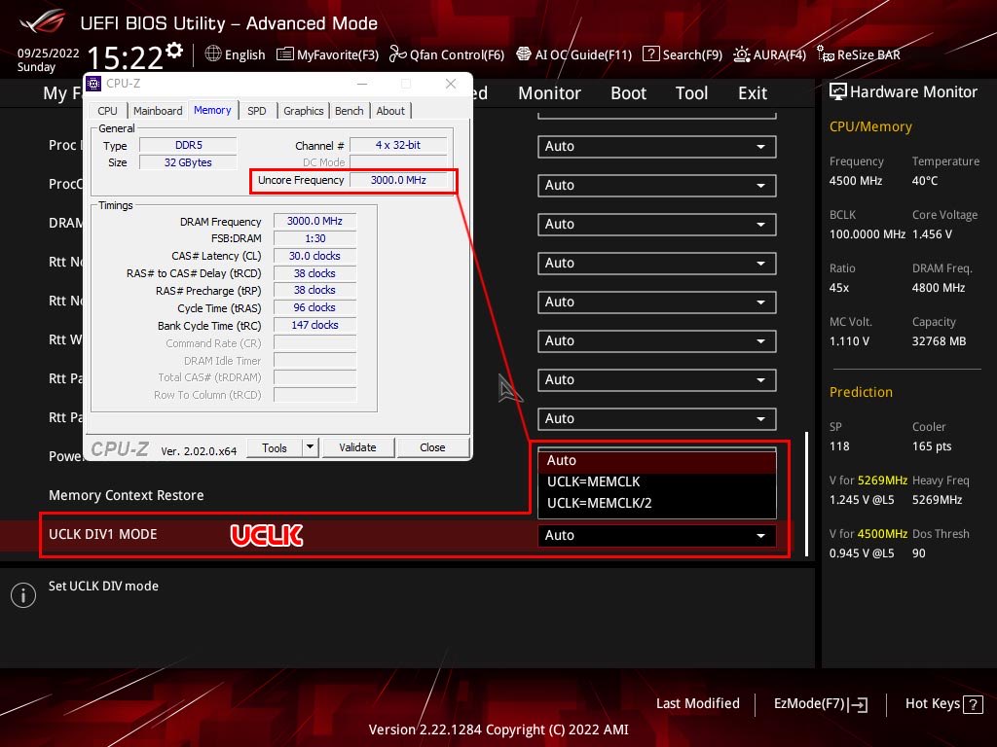This screenshot has height=747, width=997.
Task: Click the globe icon for English language
Action: tap(213, 54)
